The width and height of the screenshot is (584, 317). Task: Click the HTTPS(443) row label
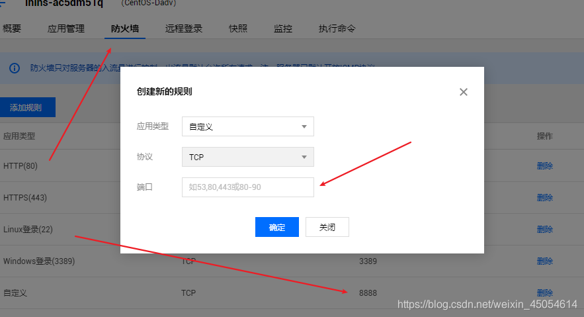[25, 197]
